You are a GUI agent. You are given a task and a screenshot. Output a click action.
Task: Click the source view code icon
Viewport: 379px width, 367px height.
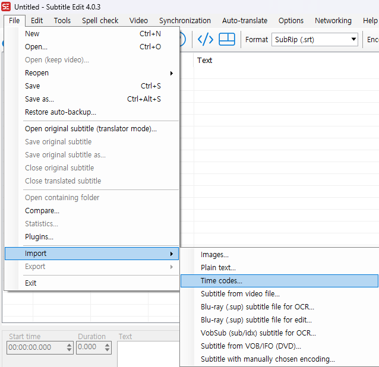[x=206, y=40]
